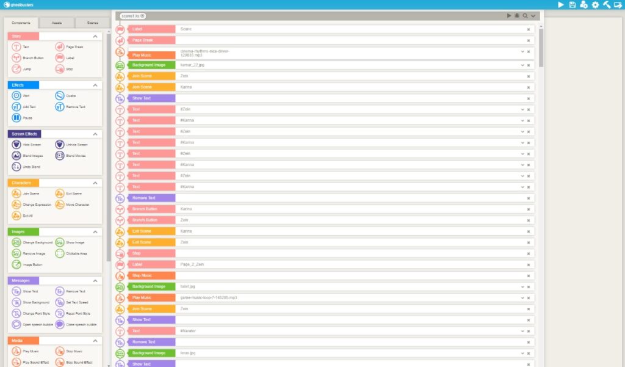Collapse the Images components section
This screenshot has height=367, width=625.
95,232
